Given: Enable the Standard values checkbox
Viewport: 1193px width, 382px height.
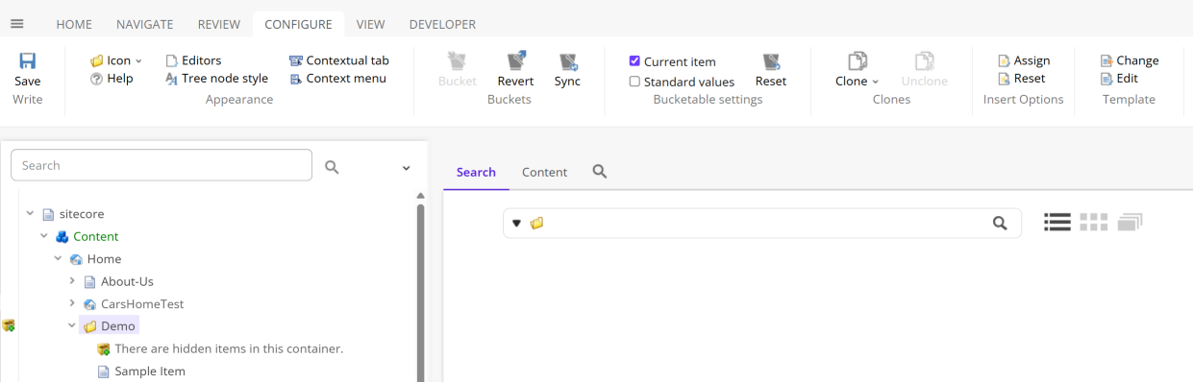Looking at the screenshot, I should (634, 82).
